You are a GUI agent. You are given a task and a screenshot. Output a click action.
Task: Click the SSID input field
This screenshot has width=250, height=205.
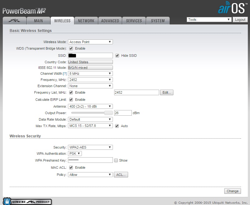click(x=90, y=56)
